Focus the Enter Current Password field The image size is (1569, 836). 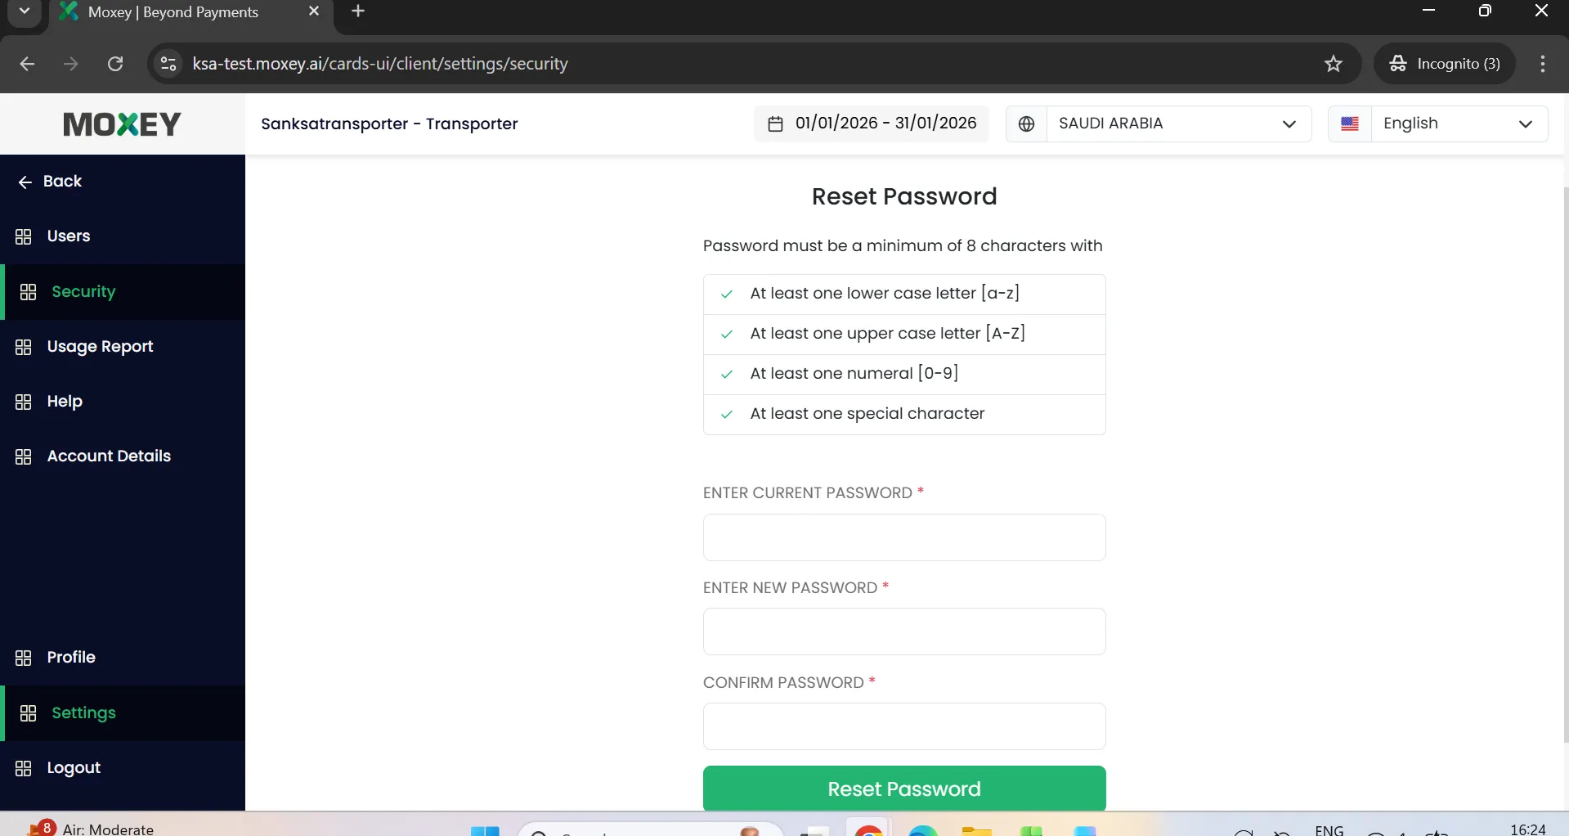point(904,537)
